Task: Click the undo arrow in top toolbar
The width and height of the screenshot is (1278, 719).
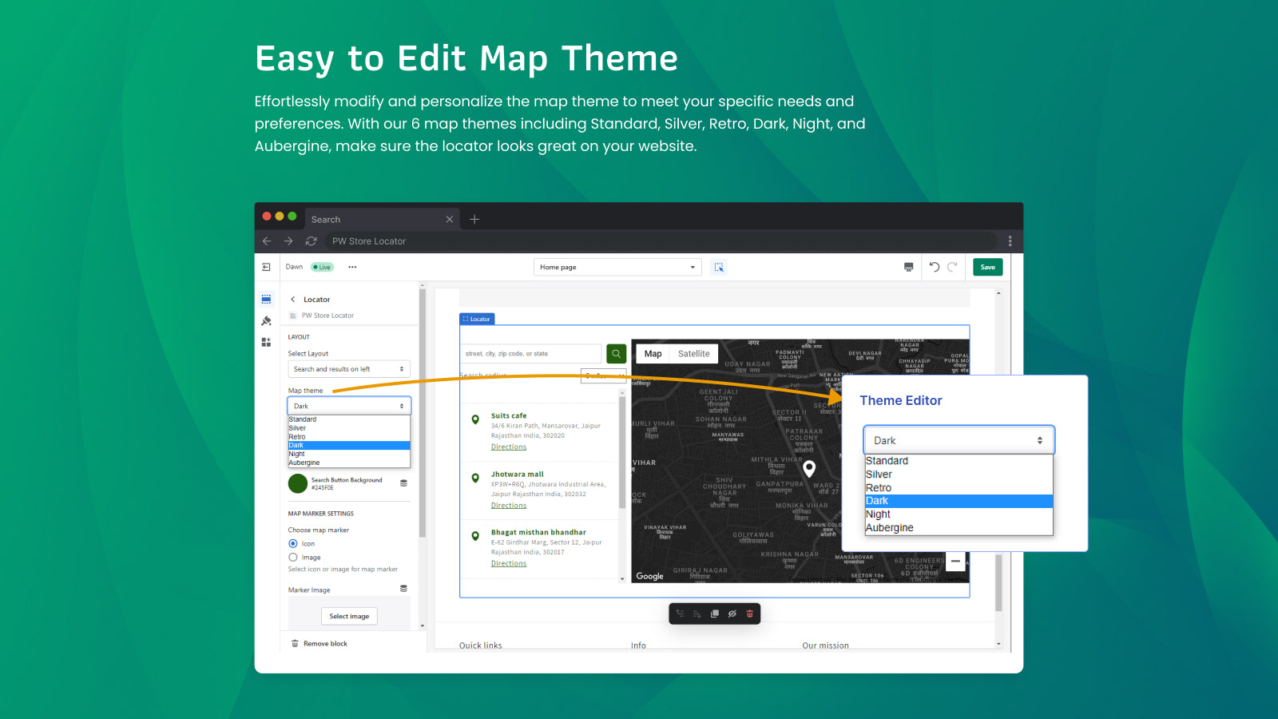Action: [934, 267]
